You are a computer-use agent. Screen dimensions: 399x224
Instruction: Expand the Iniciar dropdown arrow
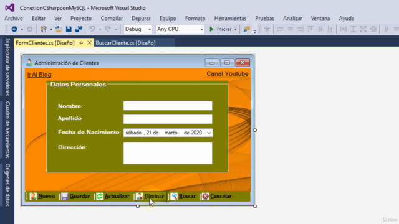236,29
